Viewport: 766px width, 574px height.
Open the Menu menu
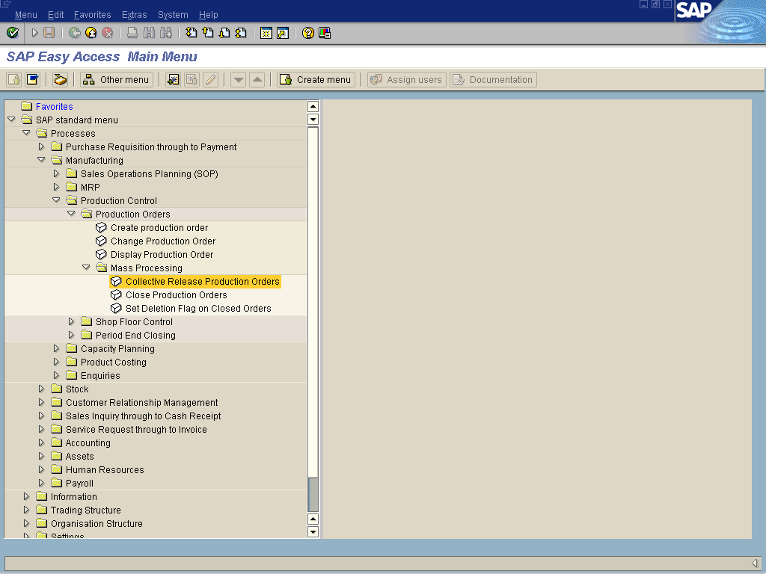26,15
